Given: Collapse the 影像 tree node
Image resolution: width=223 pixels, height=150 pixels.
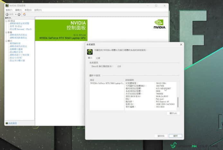Looking at the screenshot, I should click(6, 32).
